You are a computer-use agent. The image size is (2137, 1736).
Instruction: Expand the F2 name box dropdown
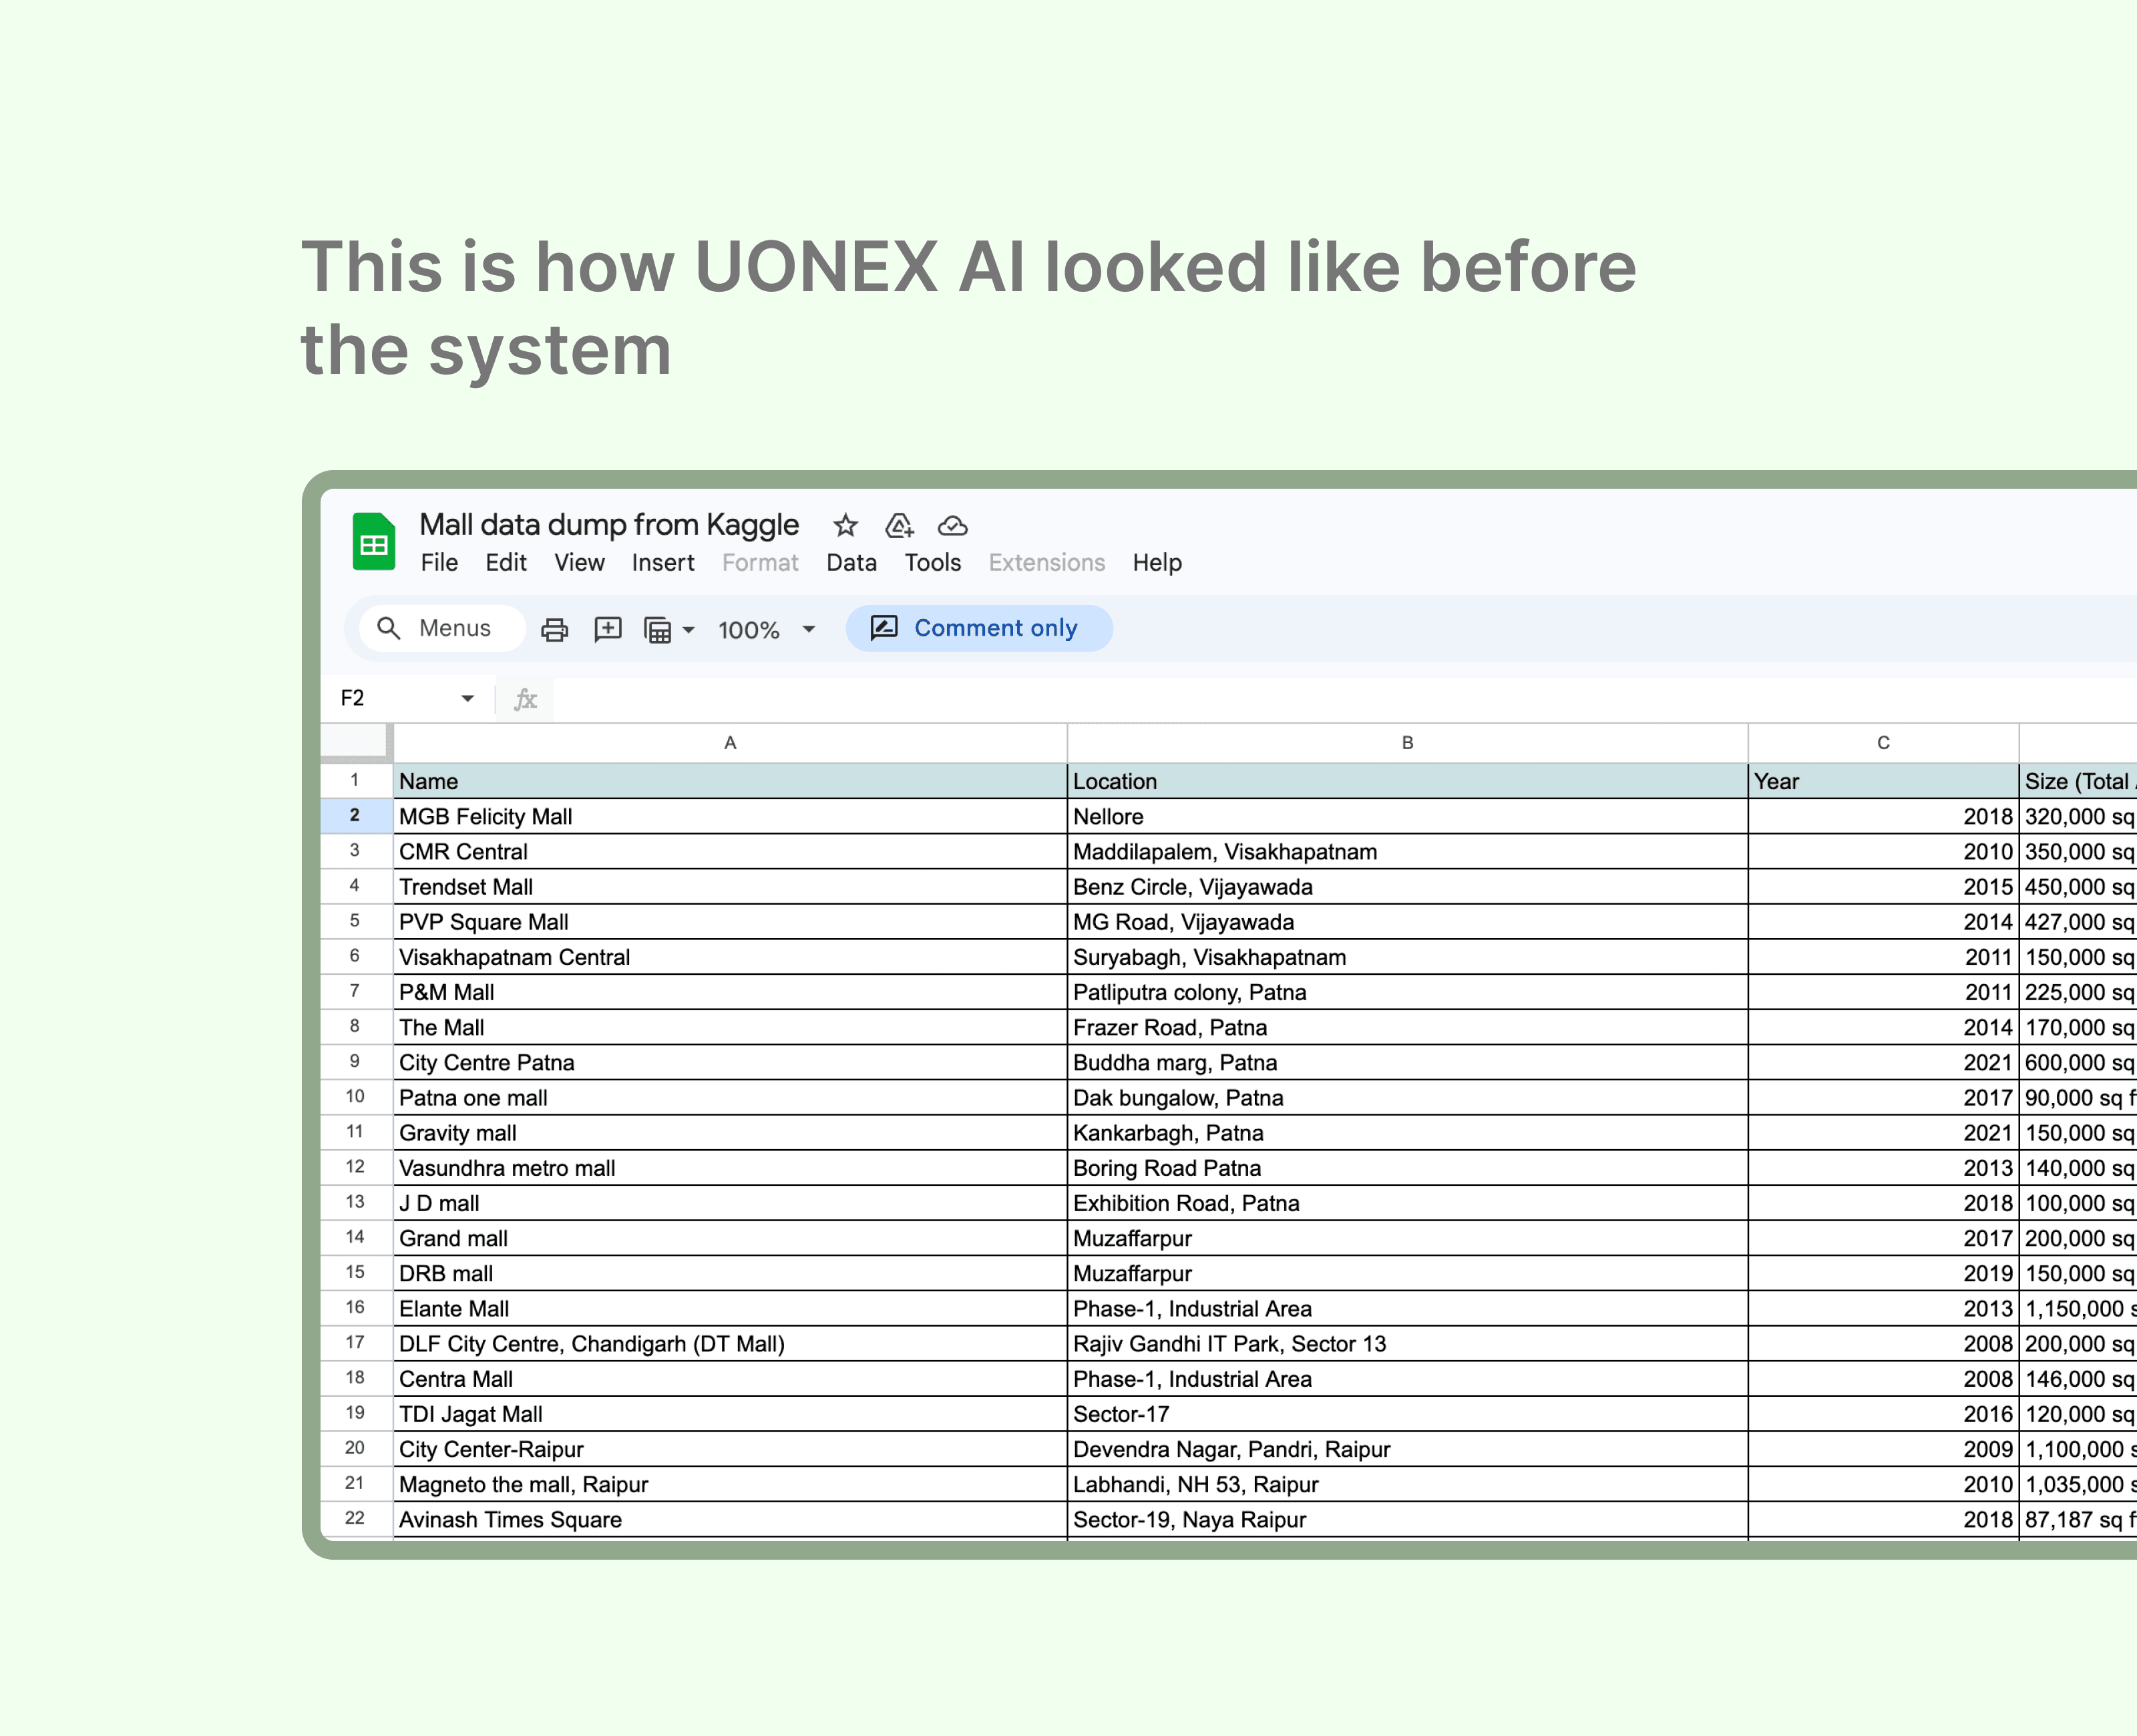pyautogui.click(x=467, y=698)
